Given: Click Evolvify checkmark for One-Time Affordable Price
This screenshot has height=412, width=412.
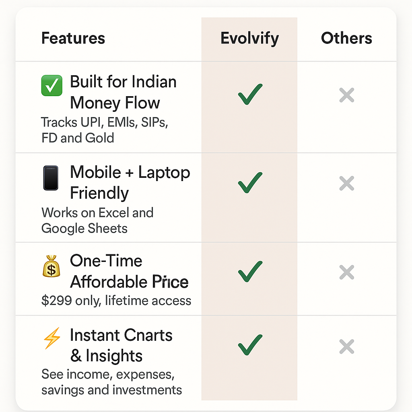Looking at the screenshot, I should coord(250,272).
